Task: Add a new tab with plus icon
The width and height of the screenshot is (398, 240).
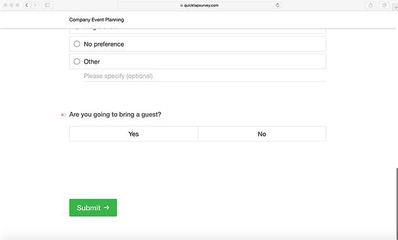Action: (x=395, y=8)
